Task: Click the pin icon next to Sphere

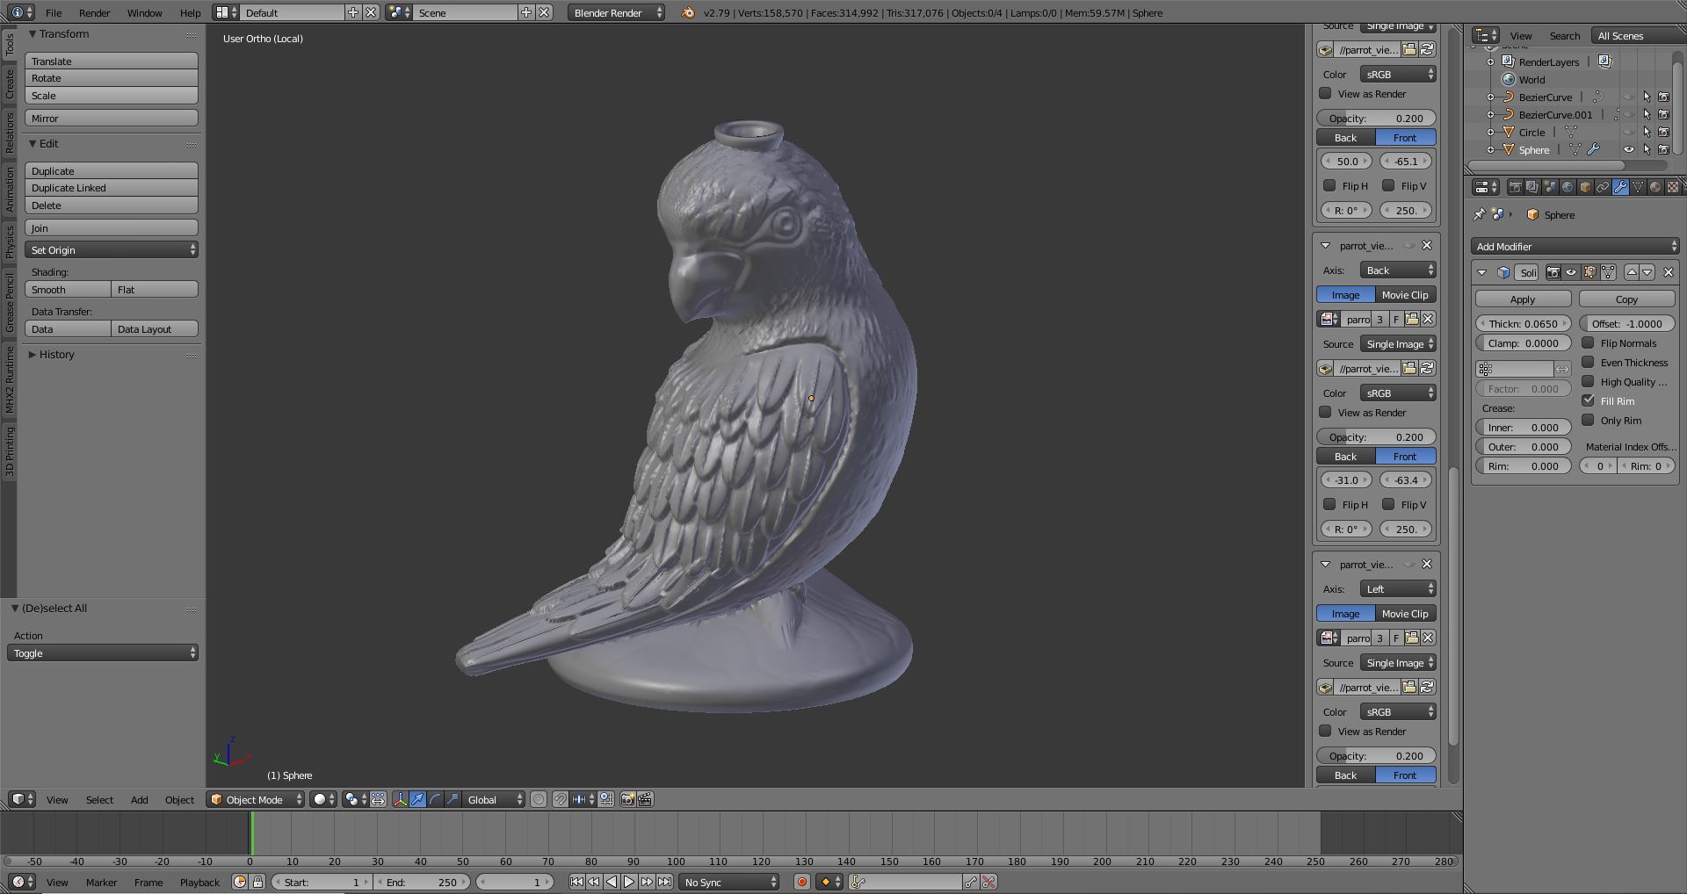Action: [x=1479, y=214]
